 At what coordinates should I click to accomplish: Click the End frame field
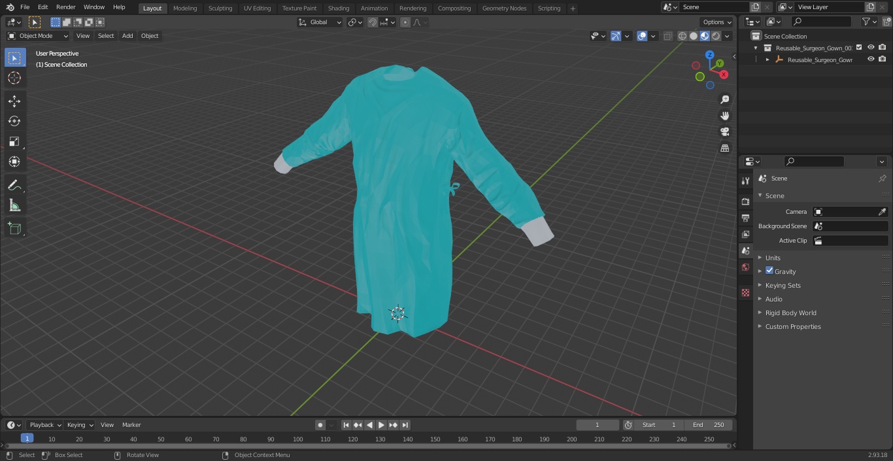click(x=709, y=425)
